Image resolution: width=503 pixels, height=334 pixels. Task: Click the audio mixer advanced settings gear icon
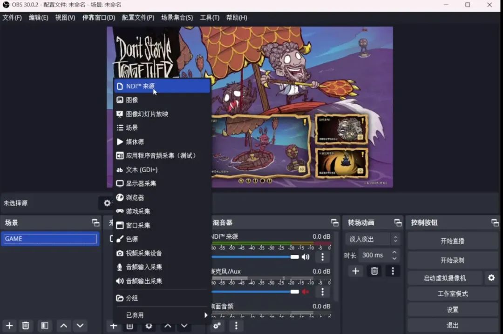[x=216, y=326]
